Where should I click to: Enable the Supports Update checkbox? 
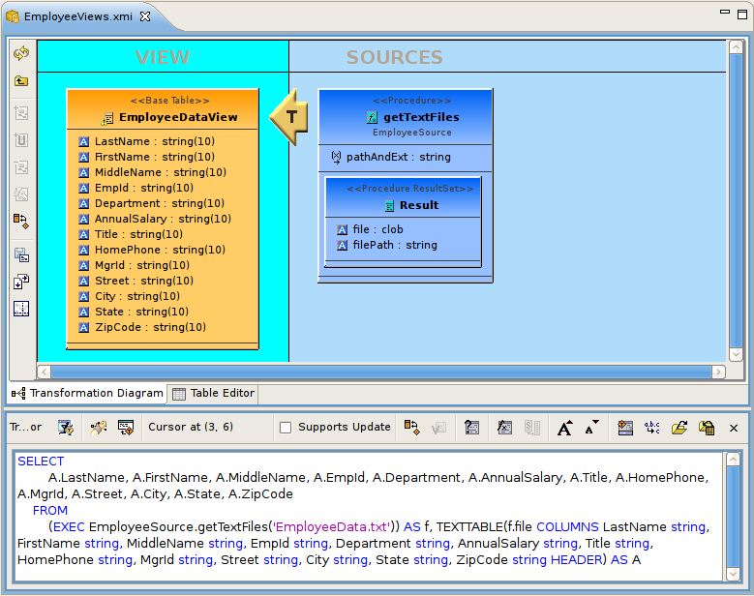pos(286,428)
